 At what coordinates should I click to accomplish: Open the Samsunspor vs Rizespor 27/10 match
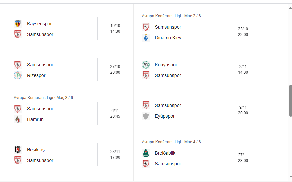[69, 71]
